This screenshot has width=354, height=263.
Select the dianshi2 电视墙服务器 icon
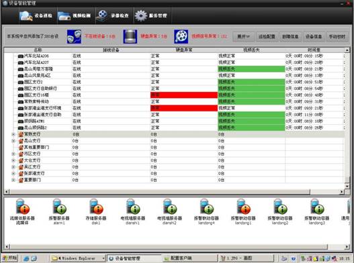(x=169, y=207)
